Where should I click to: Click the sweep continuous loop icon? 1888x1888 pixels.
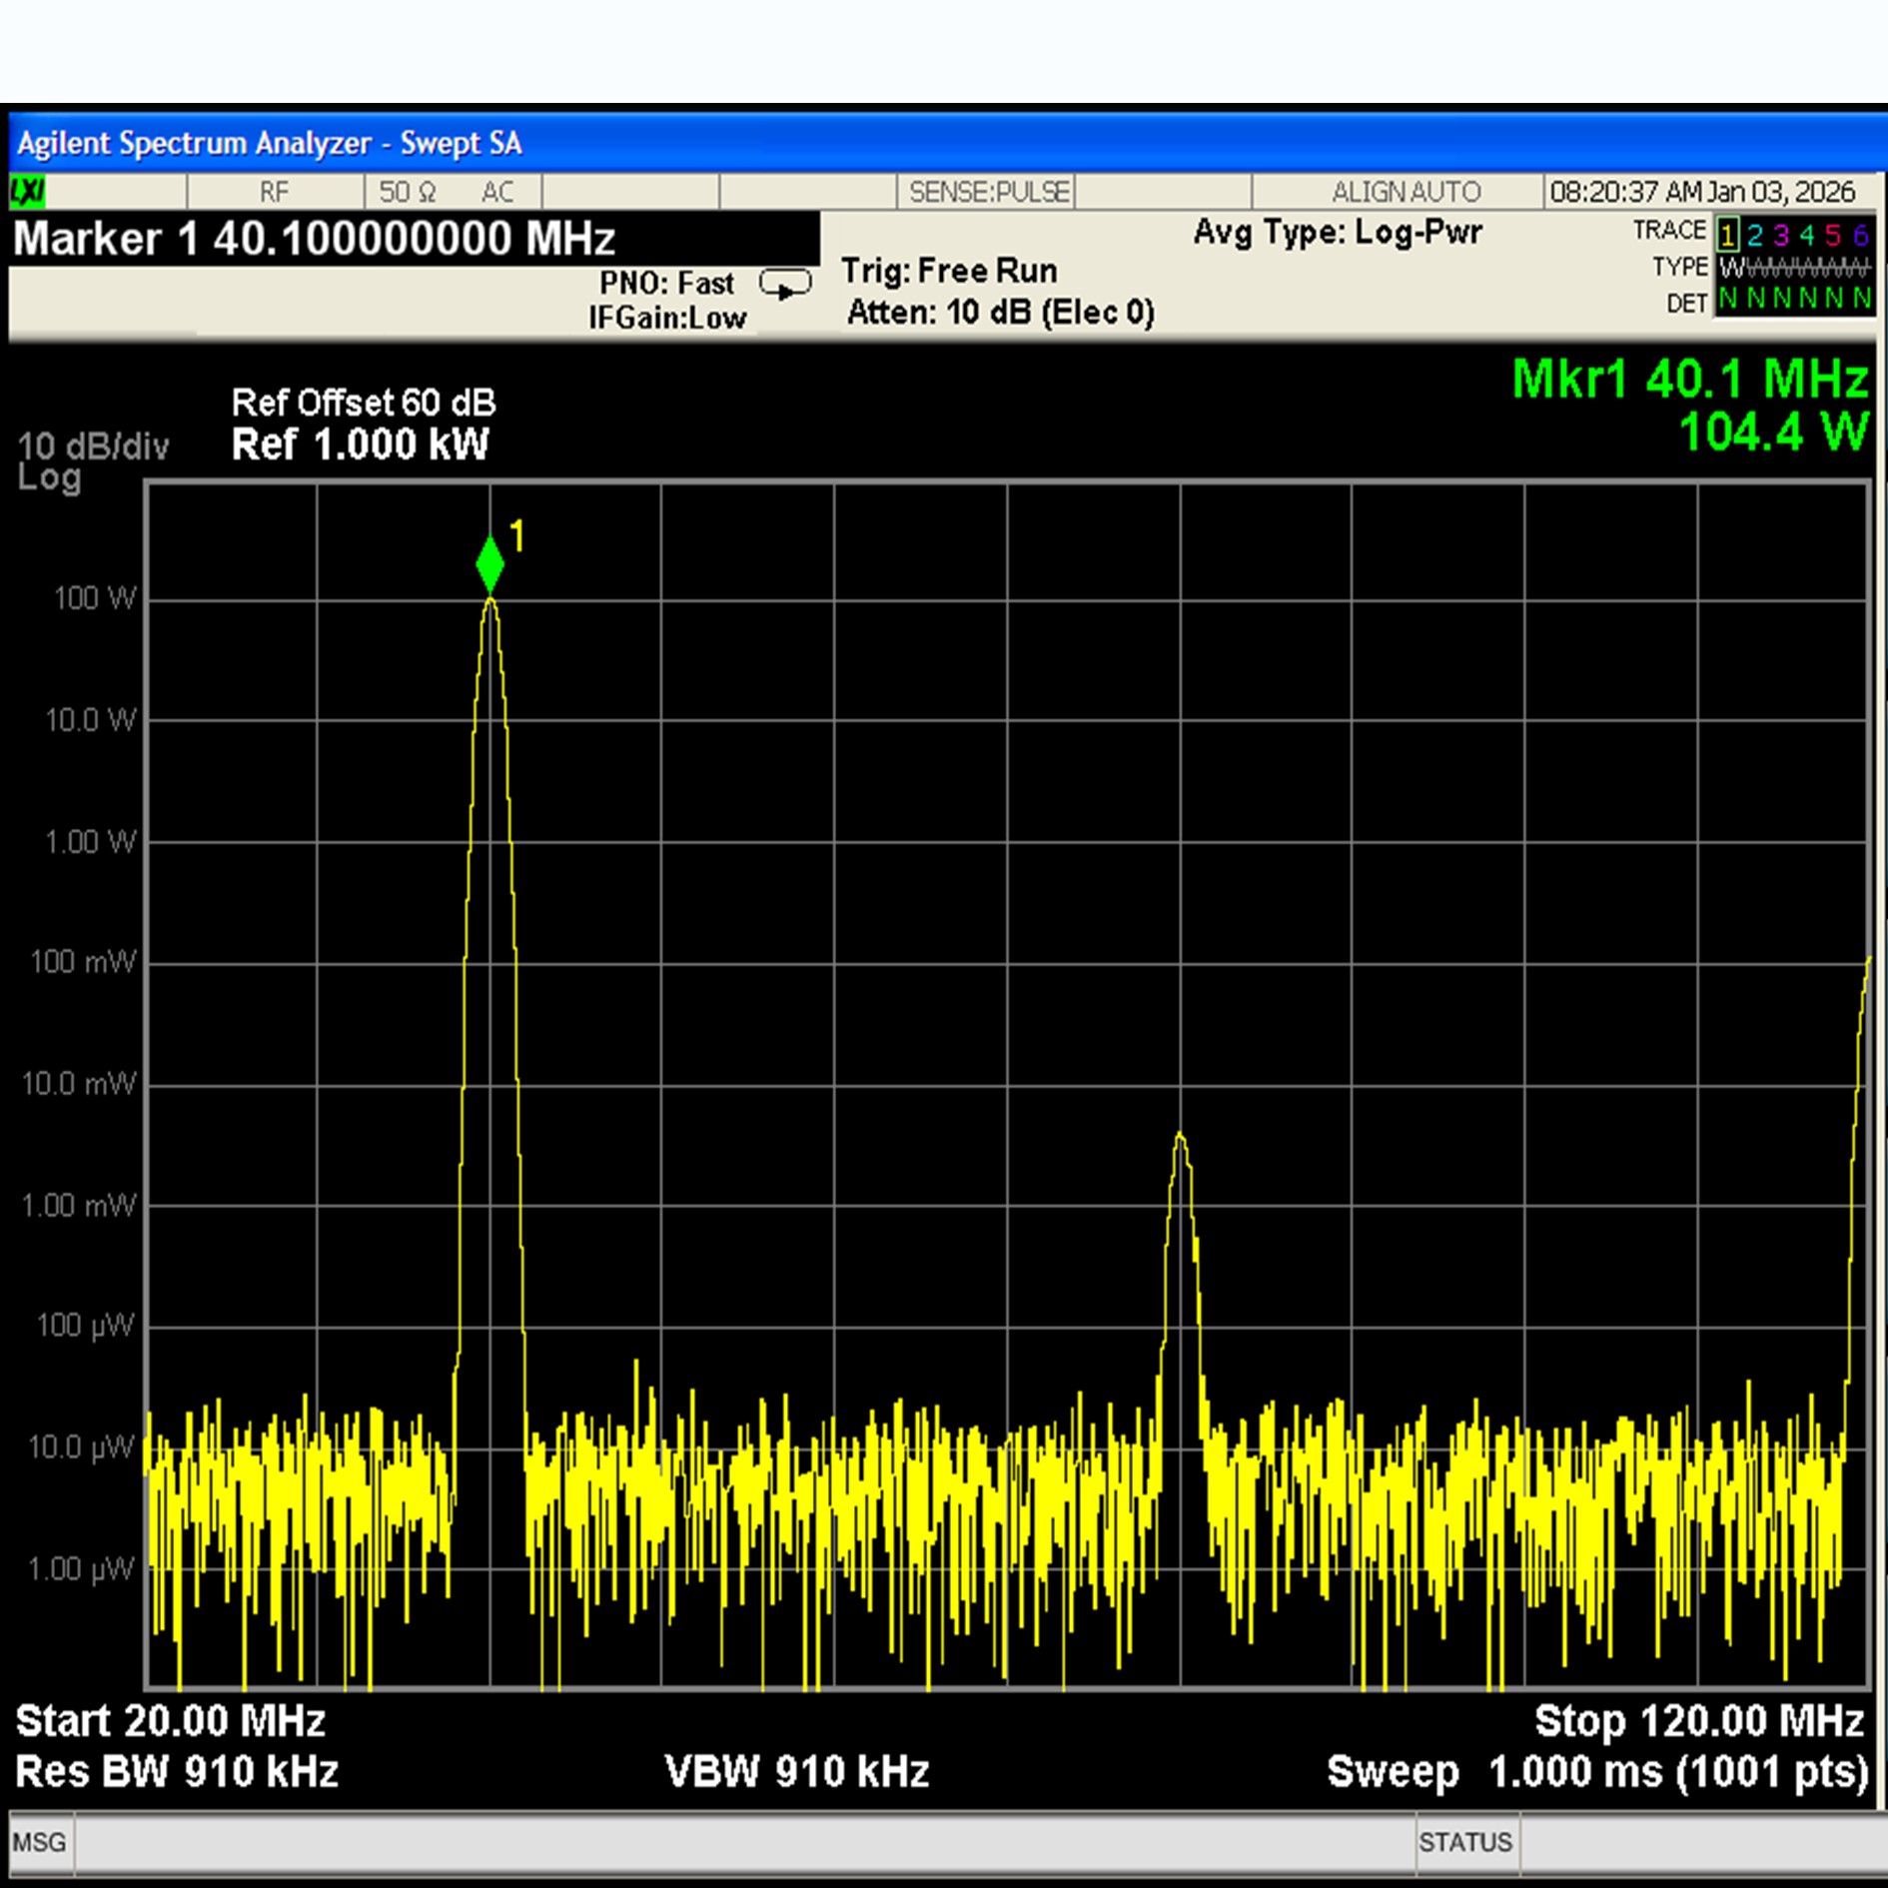pyautogui.click(x=785, y=285)
